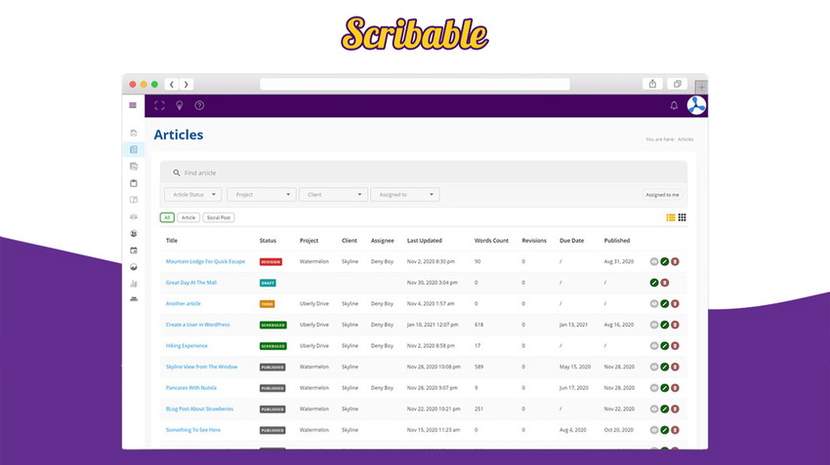Edit the Pancaces With Nutela article
Viewport: 830px width, 465px height.
(664, 388)
